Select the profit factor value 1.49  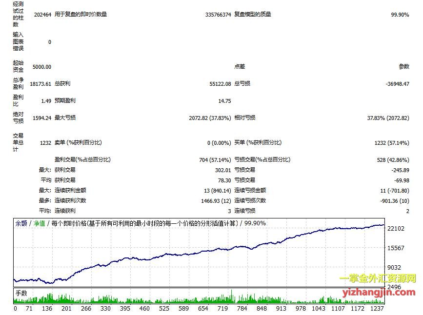[46, 101]
